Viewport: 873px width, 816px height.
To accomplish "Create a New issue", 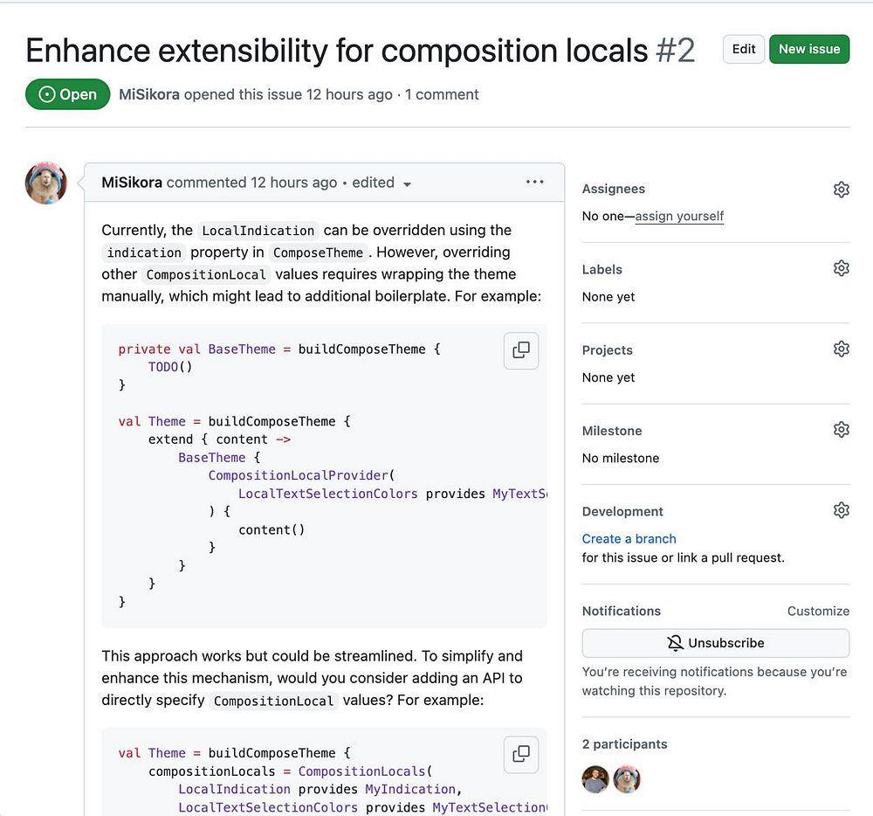I will 809,49.
